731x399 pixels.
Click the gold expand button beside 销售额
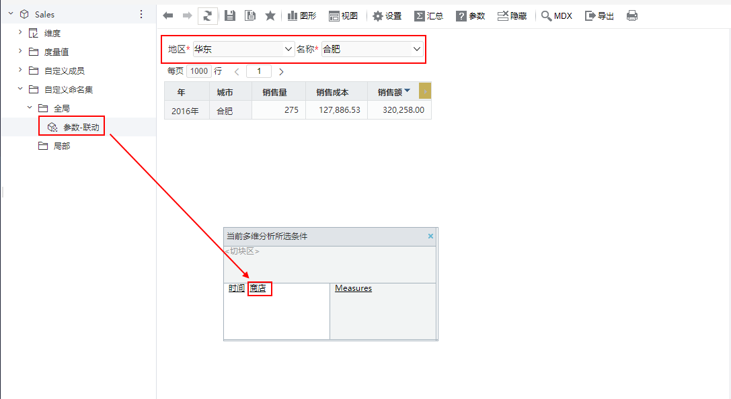click(x=425, y=91)
